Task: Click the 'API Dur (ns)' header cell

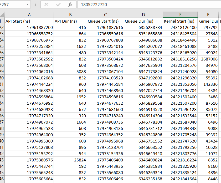Action: click(70, 21)
